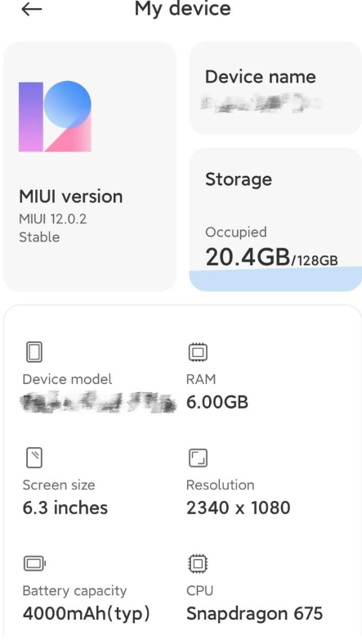Tap the MIUI 12.0.2 Stable text
The width and height of the screenshot is (362, 641).
coord(52,228)
